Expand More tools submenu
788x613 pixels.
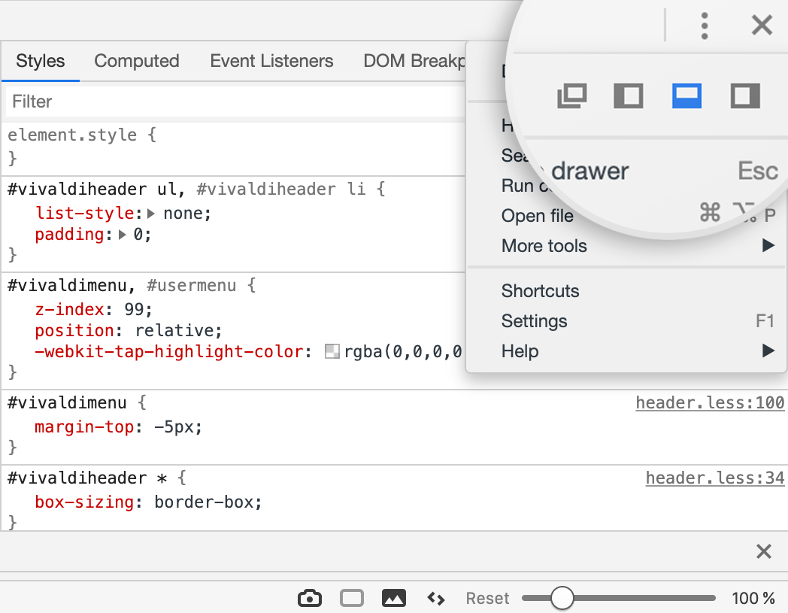626,246
